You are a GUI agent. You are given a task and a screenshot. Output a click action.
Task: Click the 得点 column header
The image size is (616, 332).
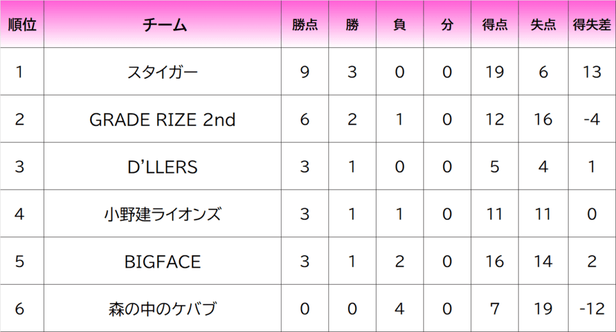(x=494, y=24)
